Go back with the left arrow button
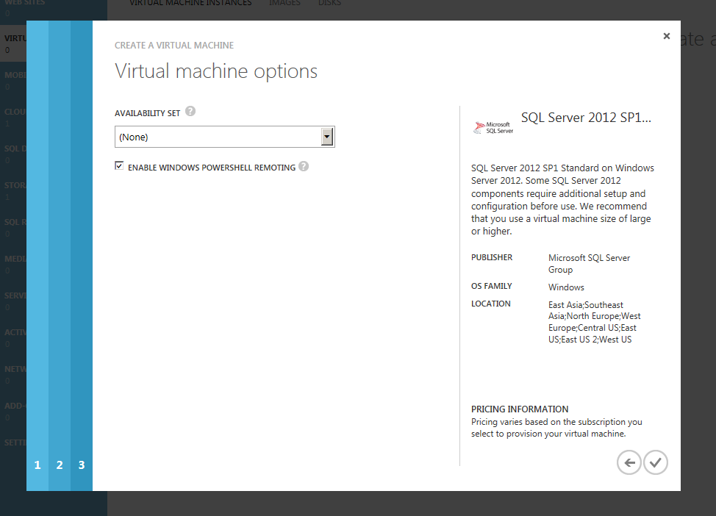The width and height of the screenshot is (716, 516). click(629, 462)
